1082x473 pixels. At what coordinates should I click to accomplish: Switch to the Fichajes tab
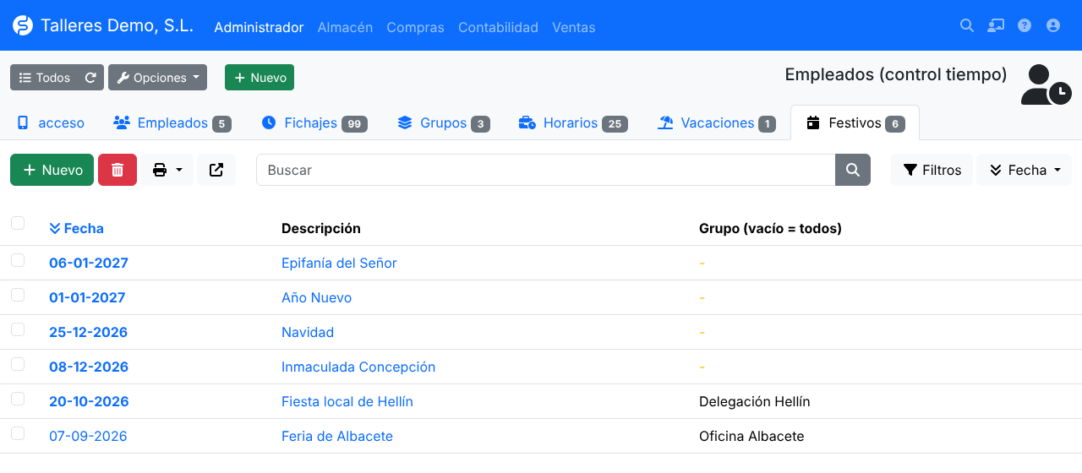point(314,122)
